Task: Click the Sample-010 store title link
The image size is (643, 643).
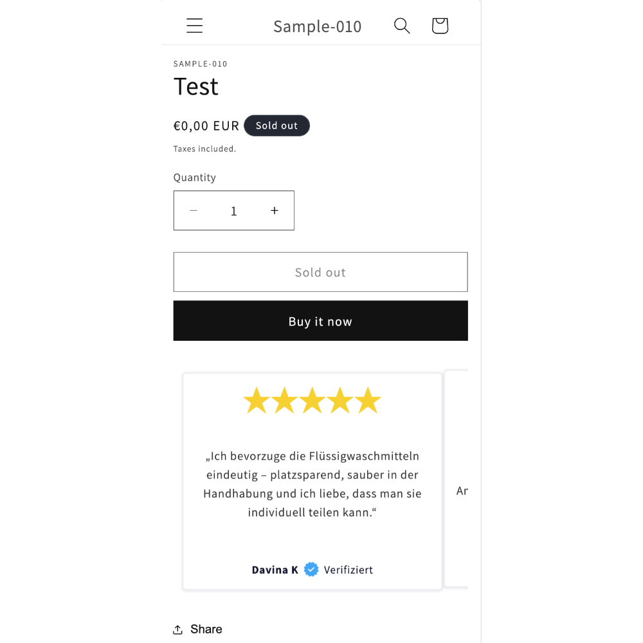Action: (x=318, y=26)
